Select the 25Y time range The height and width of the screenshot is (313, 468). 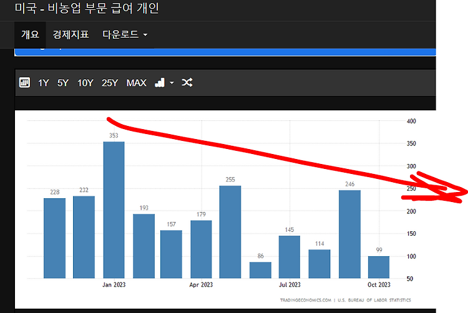point(110,82)
